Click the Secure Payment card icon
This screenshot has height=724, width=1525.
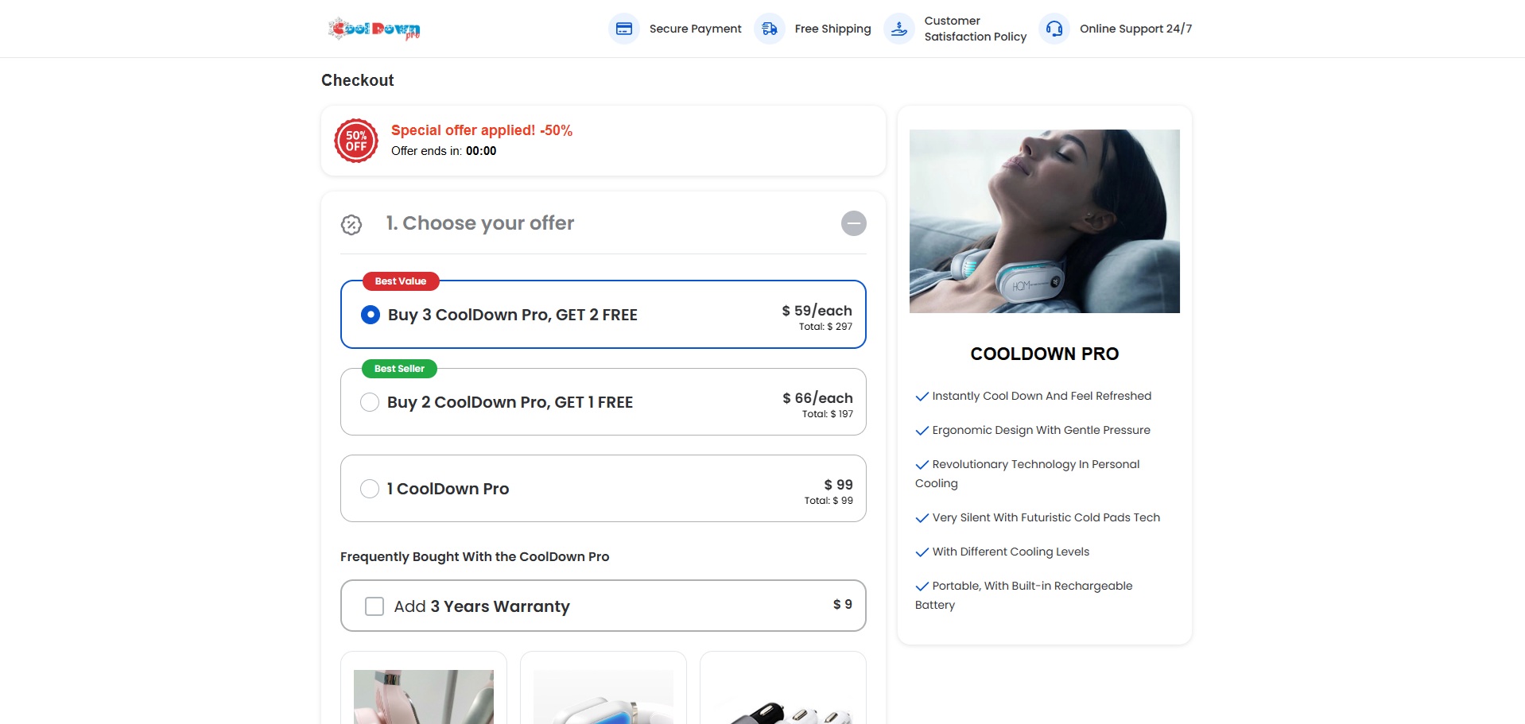pos(624,29)
